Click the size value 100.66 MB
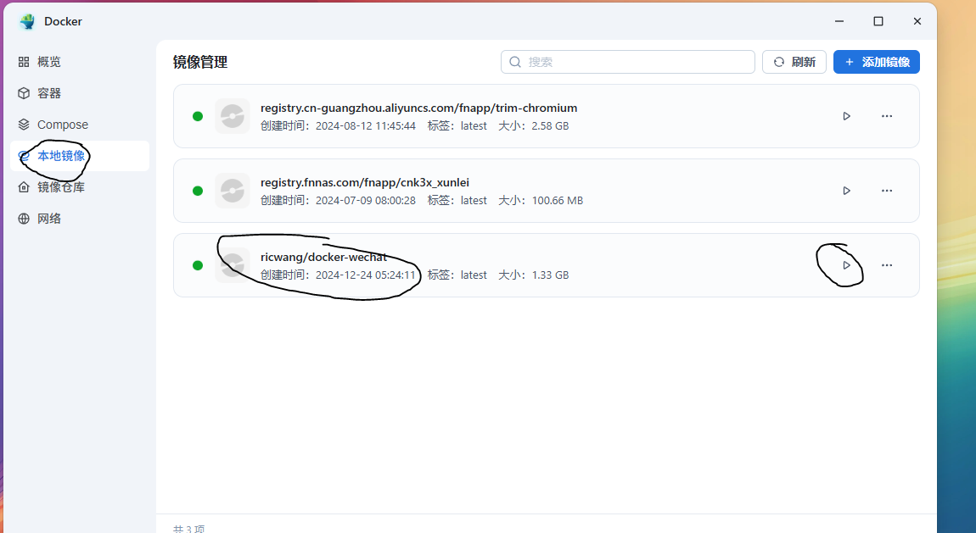 [557, 201]
